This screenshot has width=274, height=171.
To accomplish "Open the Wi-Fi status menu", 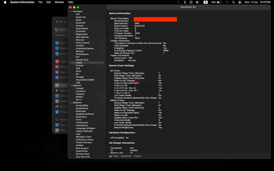I will [227, 2].
